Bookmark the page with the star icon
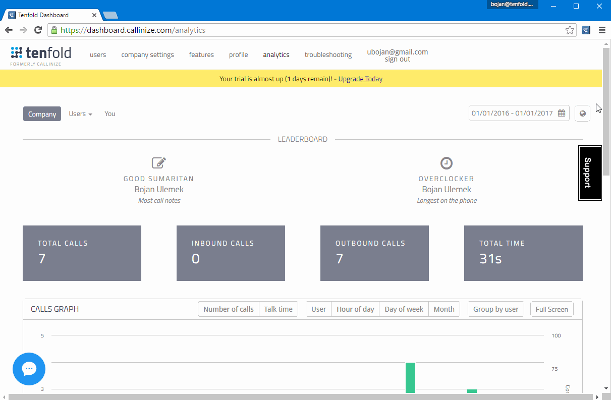 pos(570,30)
